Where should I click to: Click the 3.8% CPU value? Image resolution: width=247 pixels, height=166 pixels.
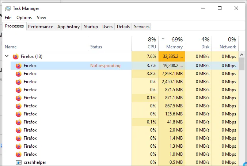click(151, 74)
